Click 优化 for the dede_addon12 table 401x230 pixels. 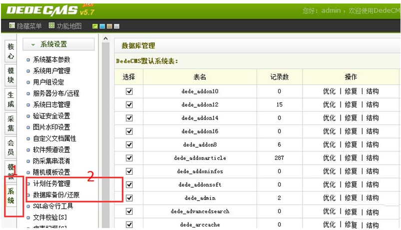tap(329, 105)
